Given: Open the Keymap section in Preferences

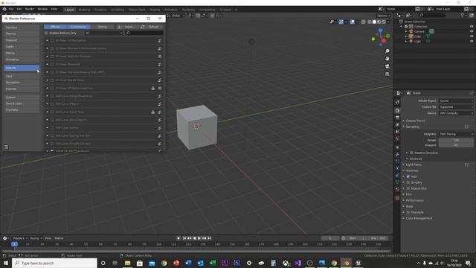Looking at the screenshot, I should coord(22,89).
